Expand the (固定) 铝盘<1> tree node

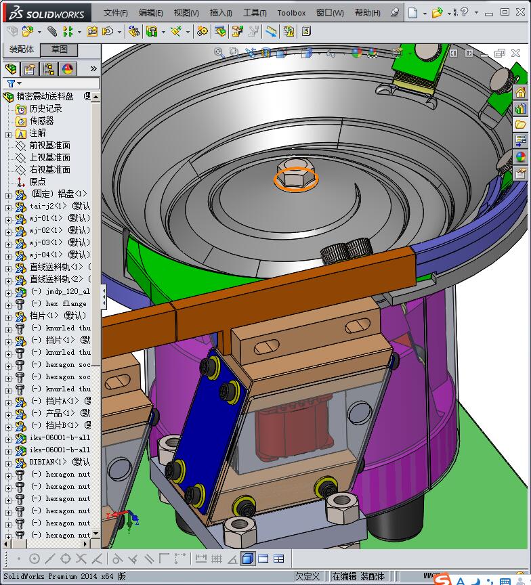[x=9, y=196]
